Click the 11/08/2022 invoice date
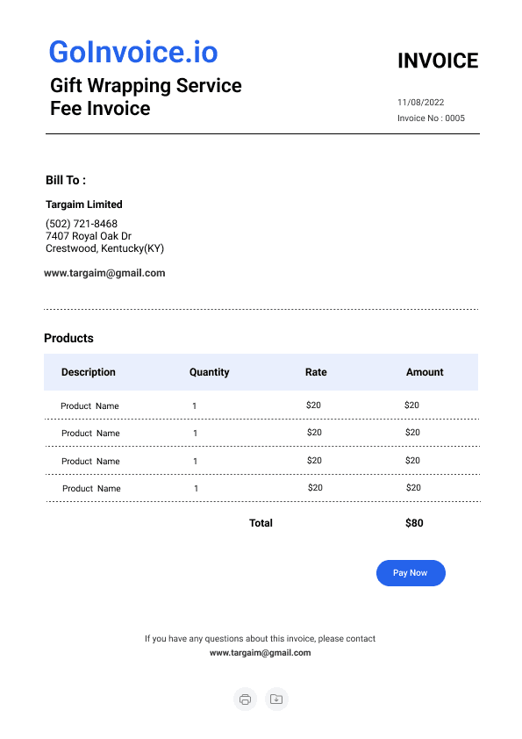 [420, 103]
